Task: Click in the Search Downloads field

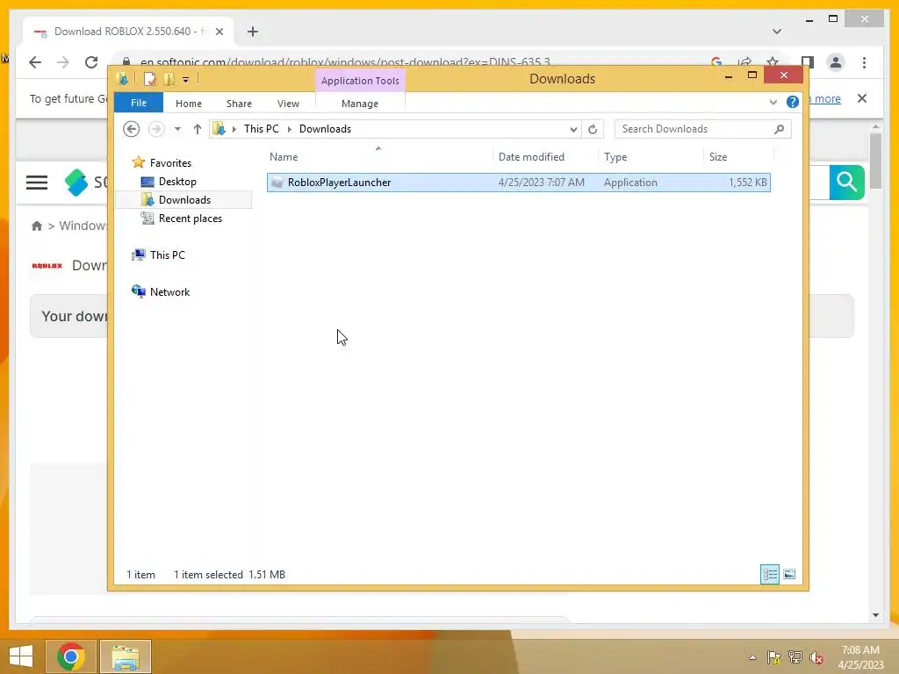Action: [x=695, y=129]
